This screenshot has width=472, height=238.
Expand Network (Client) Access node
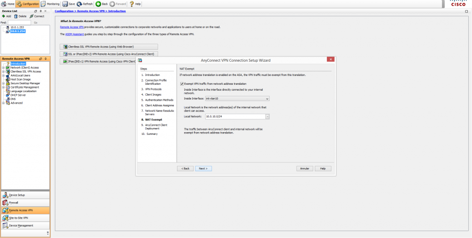3,68
